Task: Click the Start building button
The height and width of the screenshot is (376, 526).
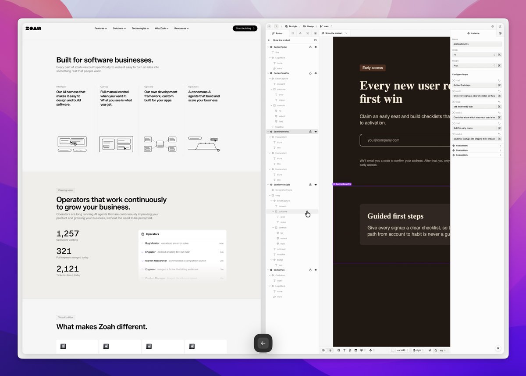Action: click(245, 29)
